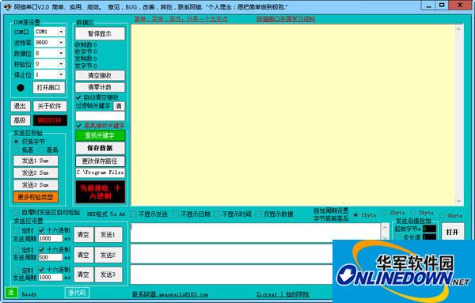Toggle the 不显示时间 checkbox
The width and height of the screenshot is (475, 303).
click(217, 214)
